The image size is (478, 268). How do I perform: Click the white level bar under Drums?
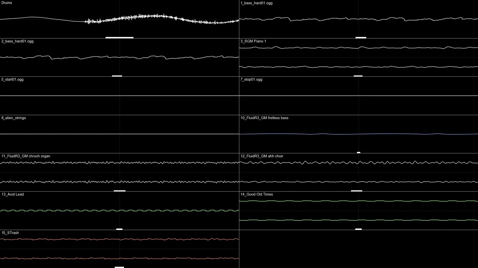[x=119, y=38]
